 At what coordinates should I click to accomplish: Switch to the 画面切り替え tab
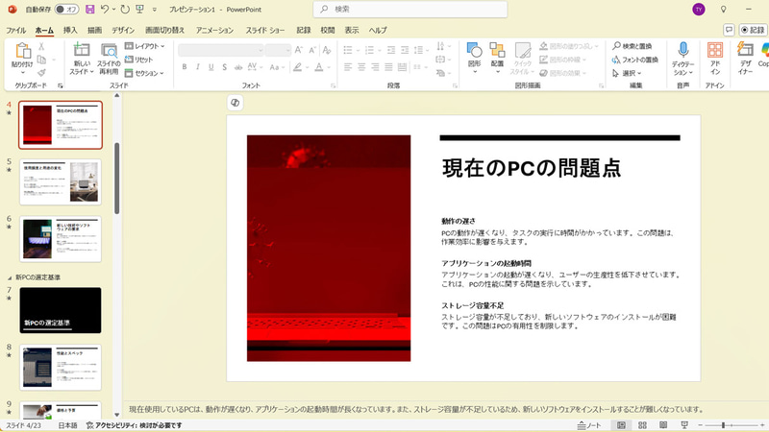[164, 31]
